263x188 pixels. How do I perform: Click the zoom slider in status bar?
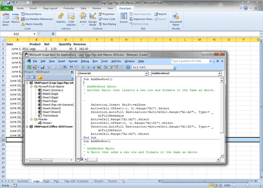click(247, 185)
